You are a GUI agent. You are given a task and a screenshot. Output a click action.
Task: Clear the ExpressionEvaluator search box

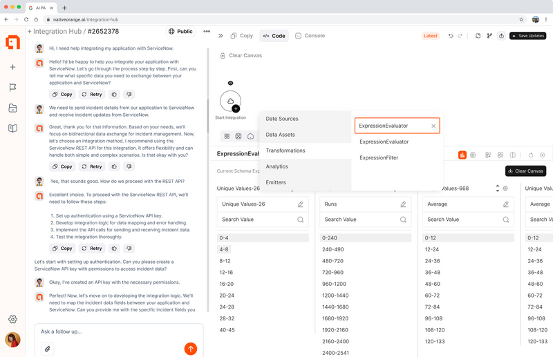click(433, 126)
